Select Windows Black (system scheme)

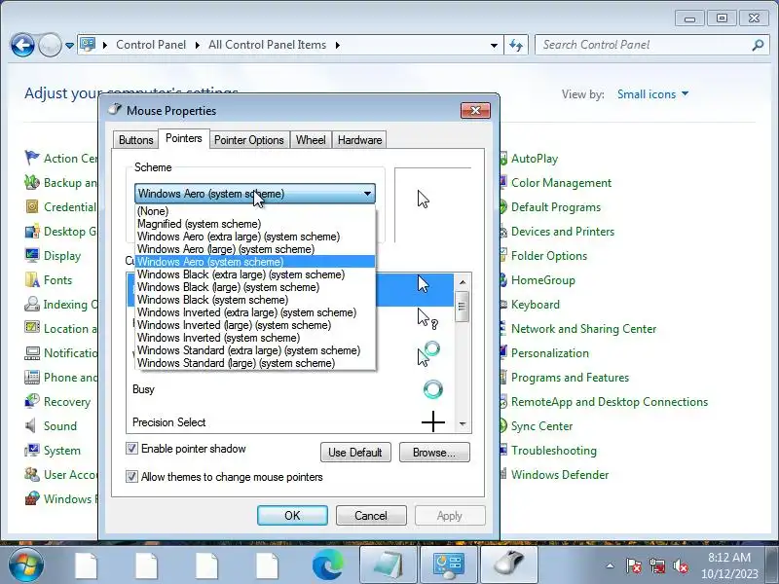click(x=255, y=300)
